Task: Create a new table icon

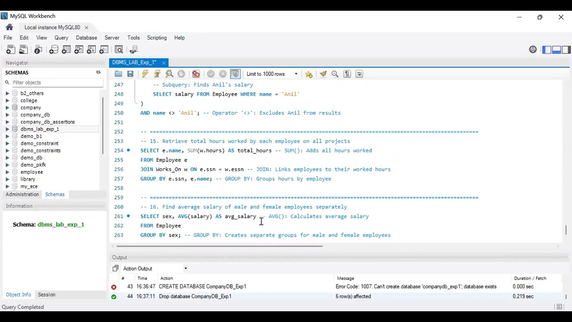Action: click(x=66, y=50)
